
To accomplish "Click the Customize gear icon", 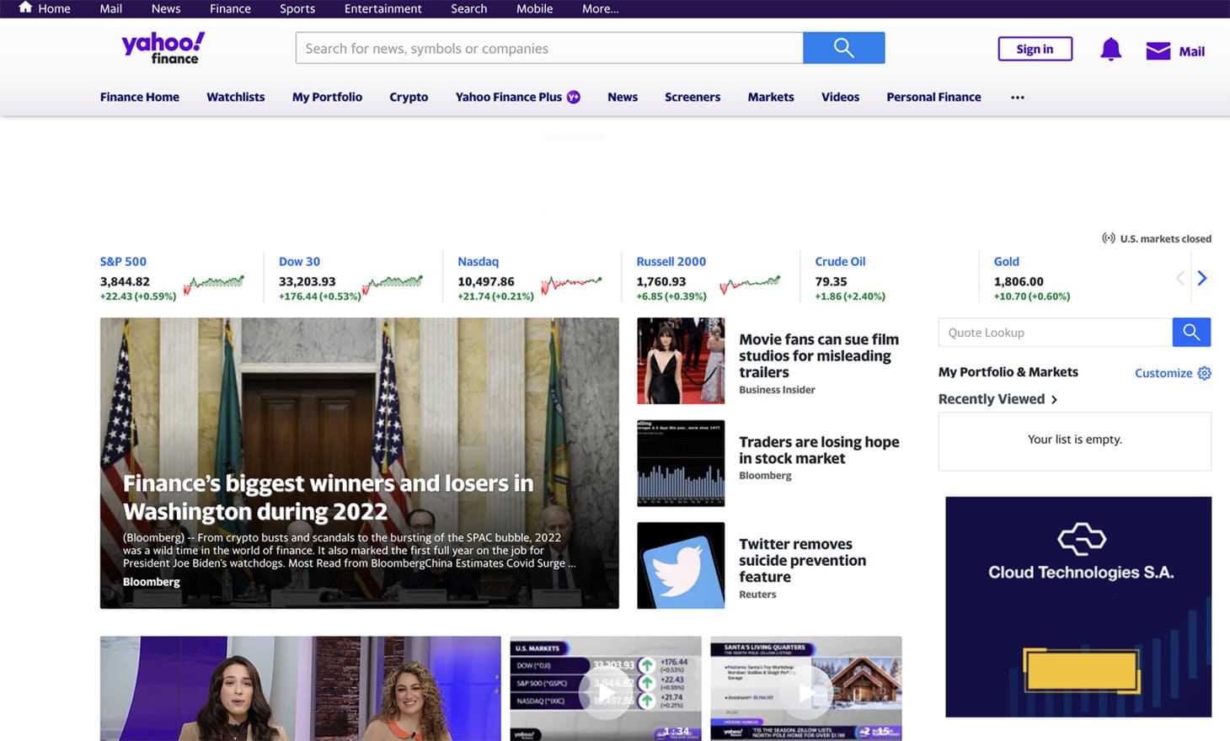I will coord(1205,373).
